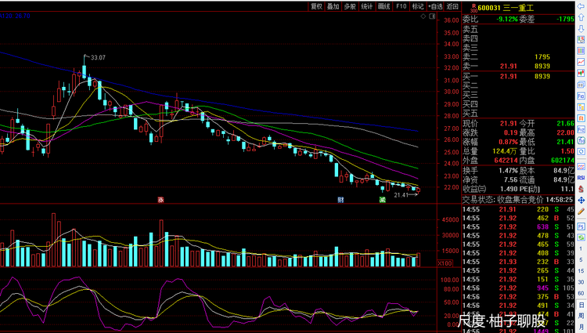Open the red trend line chart icon

(581, 62)
